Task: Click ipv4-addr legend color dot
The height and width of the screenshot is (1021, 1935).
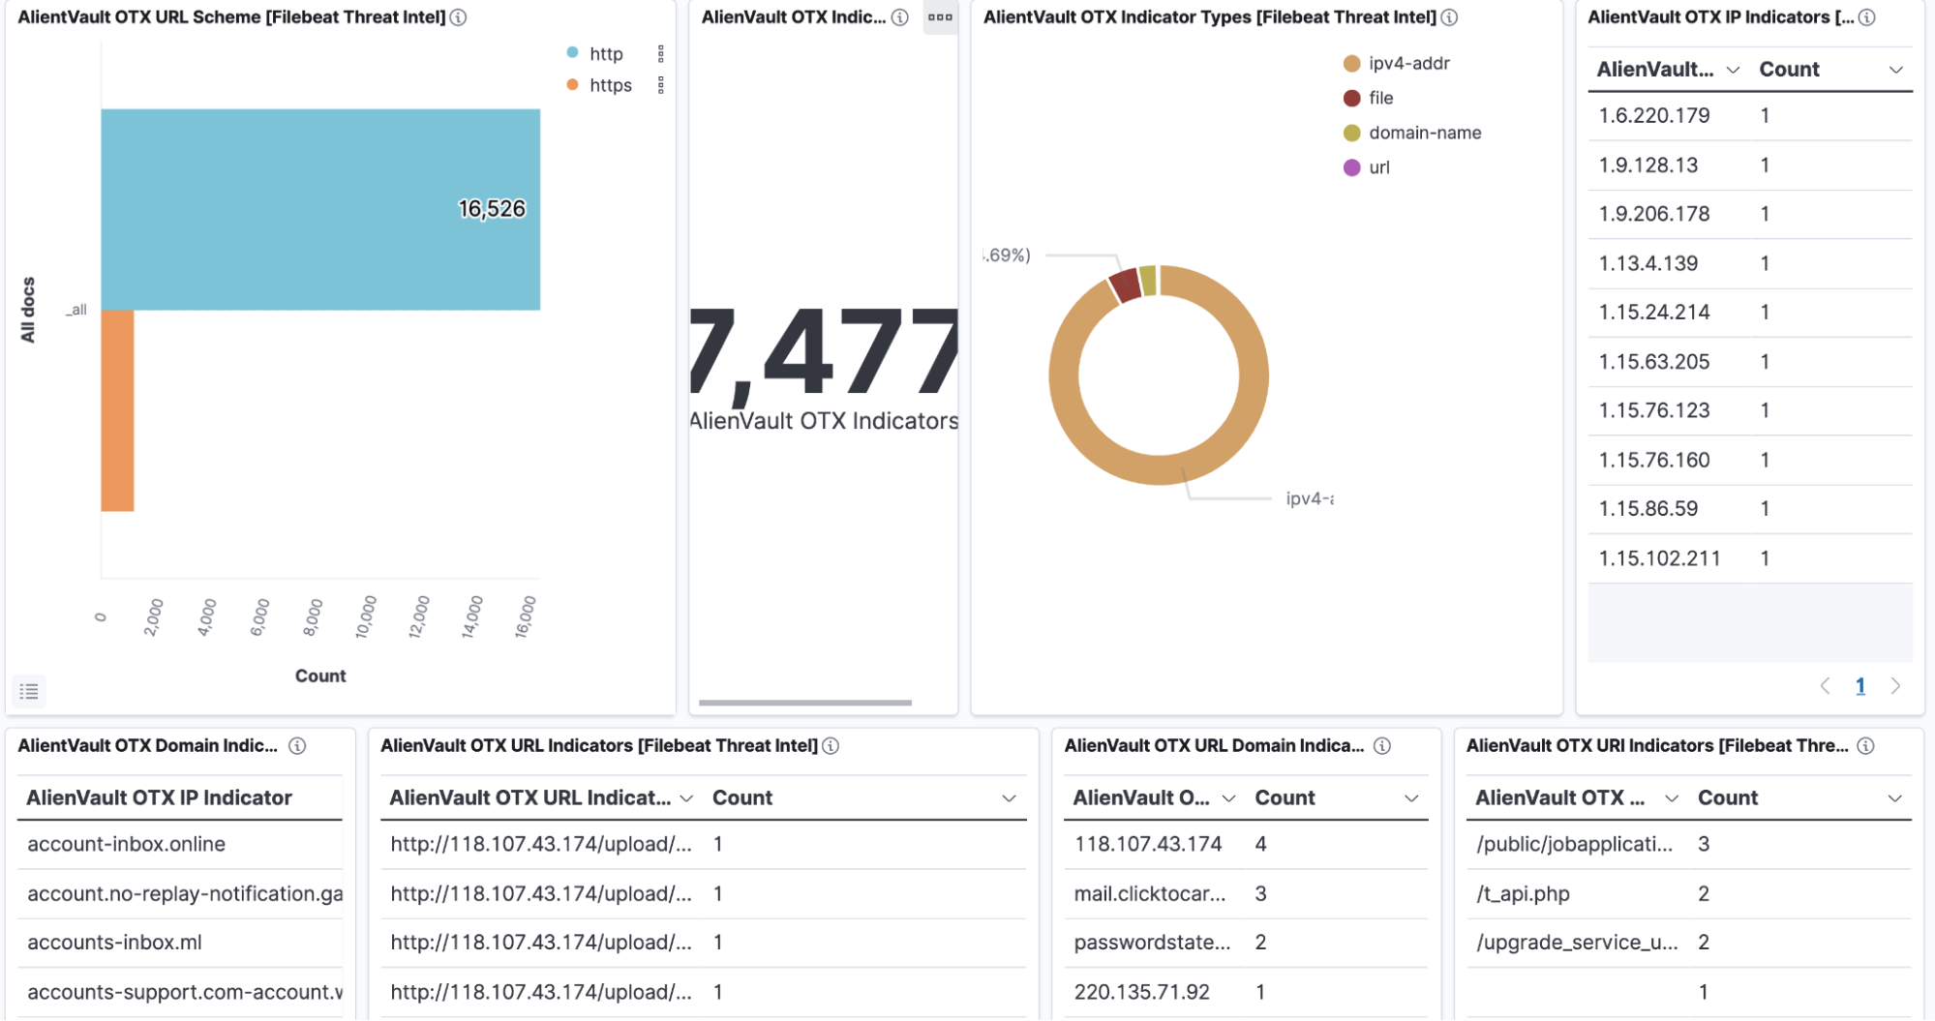Action: pos(1352,64)
